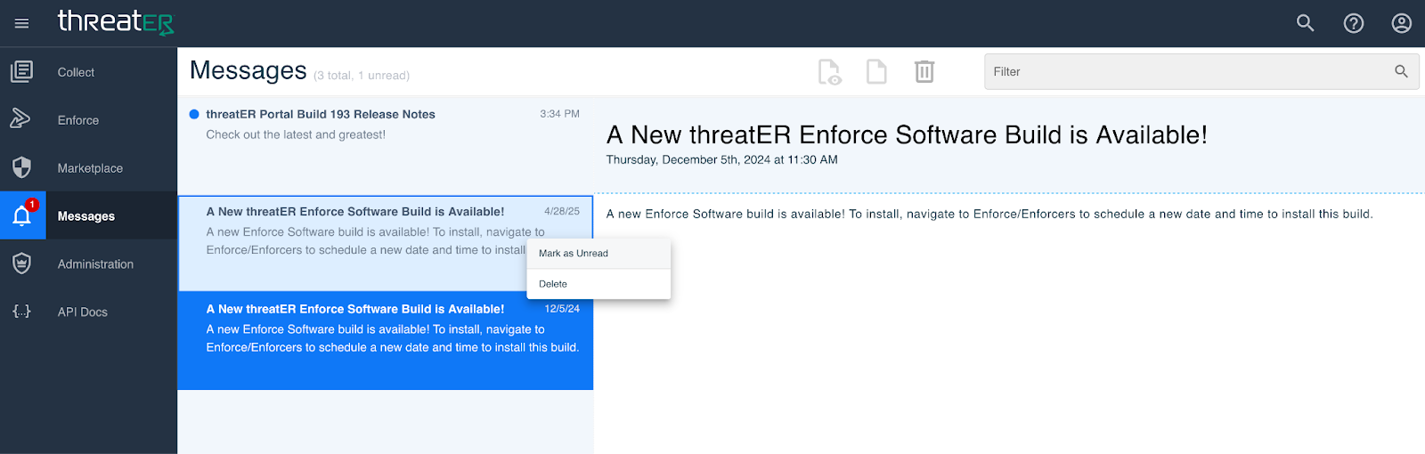Click the Messages page heading
Image resolution: width=1425 pixels, height=454 pixels.
point(248,70)
